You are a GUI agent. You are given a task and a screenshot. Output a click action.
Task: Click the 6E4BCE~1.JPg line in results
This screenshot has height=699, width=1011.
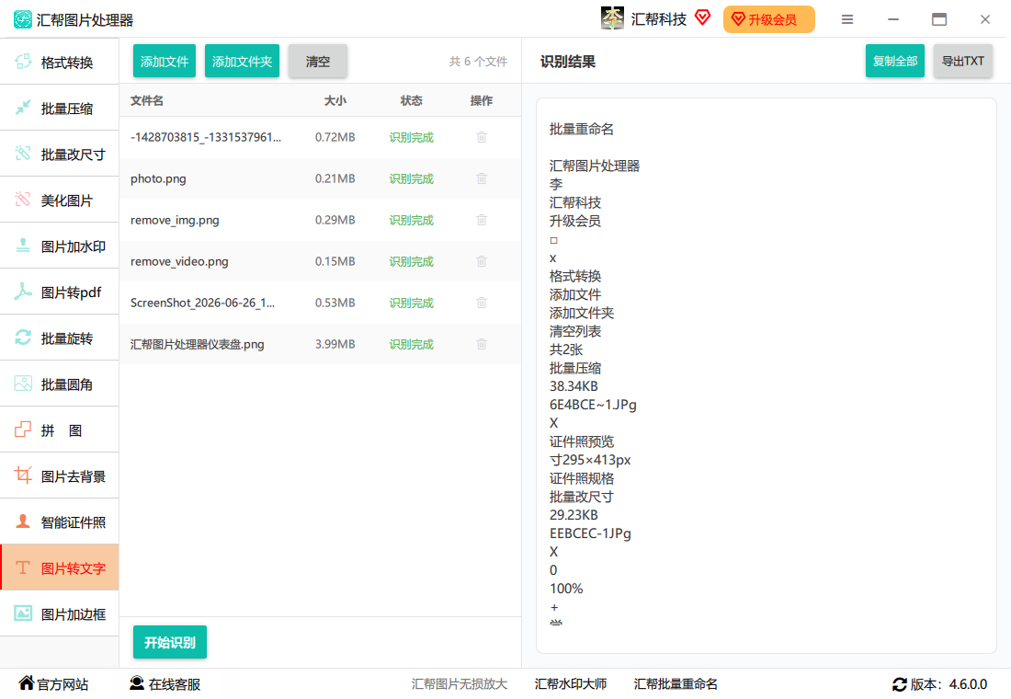593,405
